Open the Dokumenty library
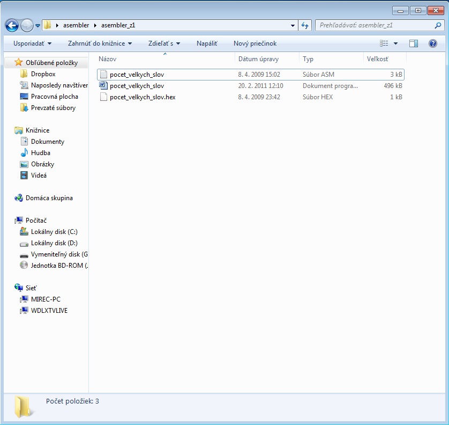The width and height of the screenshot is (449, 425). [x=48, y=141]
